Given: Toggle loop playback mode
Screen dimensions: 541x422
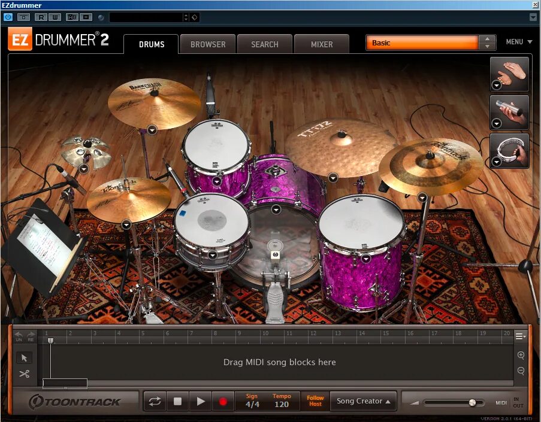Looking at the screenshot, I should click(154, 400).
